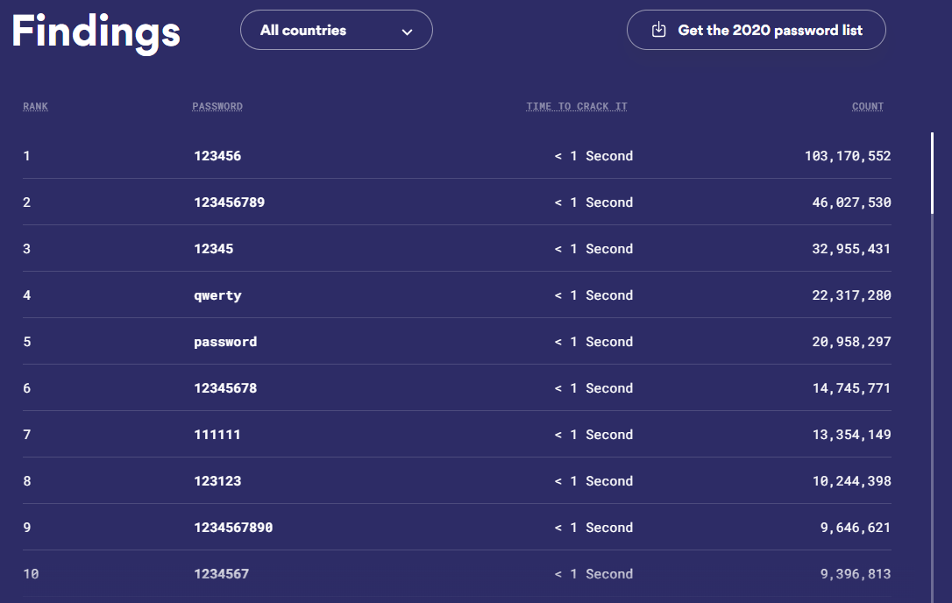
Task: Select the 123456789 password entry
Action: tap(229, 202)
